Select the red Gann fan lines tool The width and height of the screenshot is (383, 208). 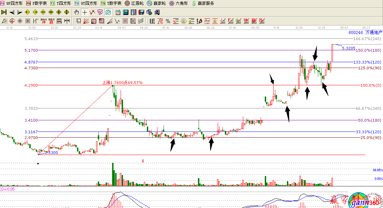86,21
